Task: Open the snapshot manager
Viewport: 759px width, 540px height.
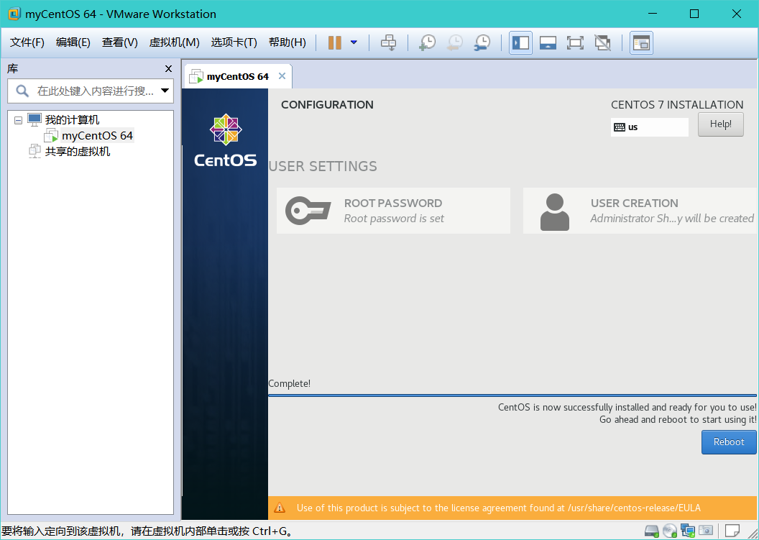Action: [482, 42]
